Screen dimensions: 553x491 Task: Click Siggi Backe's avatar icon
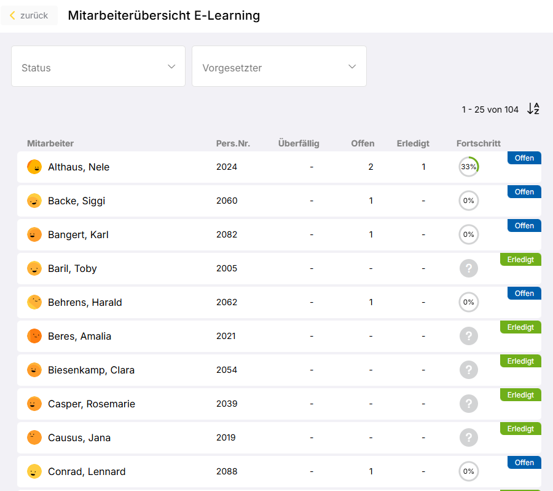pyautogui.click(x=34, y=201)
